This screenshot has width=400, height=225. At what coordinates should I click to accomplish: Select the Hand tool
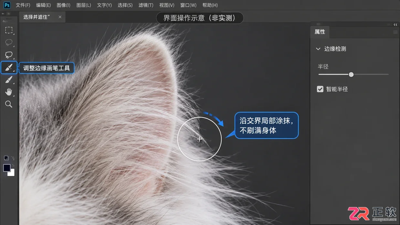click(x=9, y=92)
